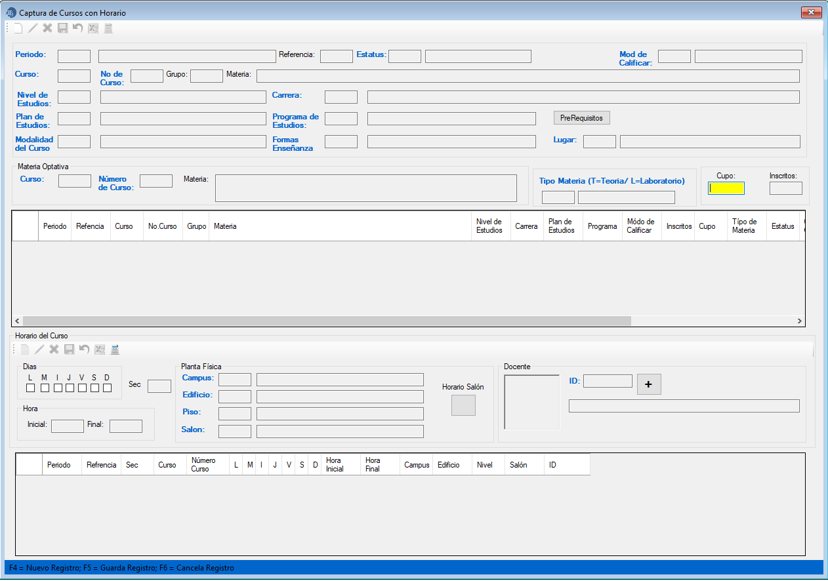Click the Materia column header in the courses grid
Image resolution: width=828 pixels, height=581 pixels.
tap(225, 226)
